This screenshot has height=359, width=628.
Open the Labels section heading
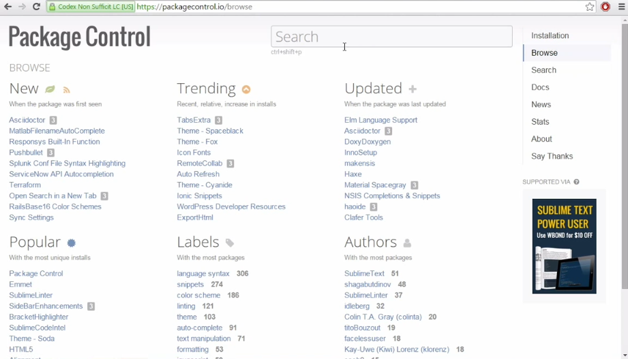click(198, 242)
